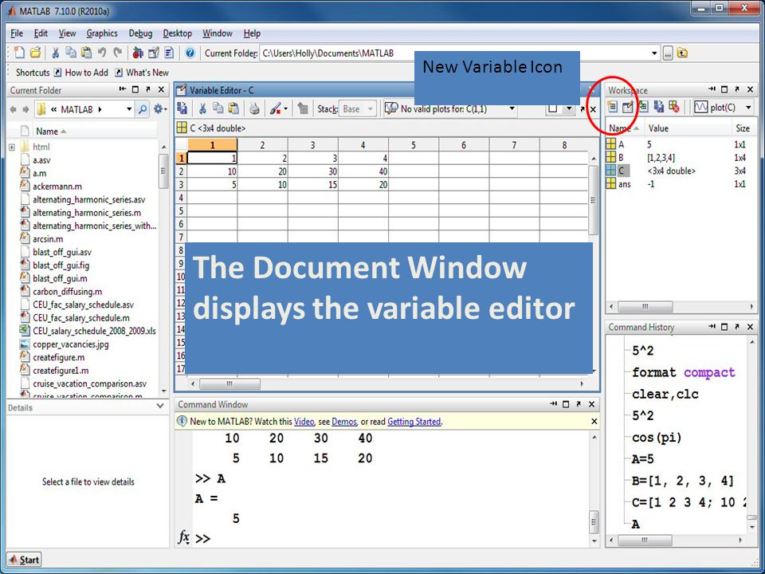Click the Copy icon in the main toolbar

(71, 53)
